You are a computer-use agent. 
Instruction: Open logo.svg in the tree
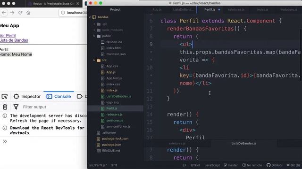[x=112, y=102]
